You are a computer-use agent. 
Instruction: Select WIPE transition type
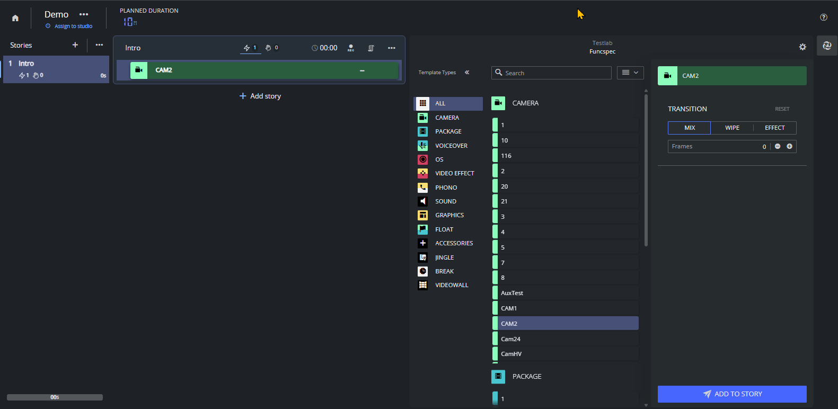[732, 128]
